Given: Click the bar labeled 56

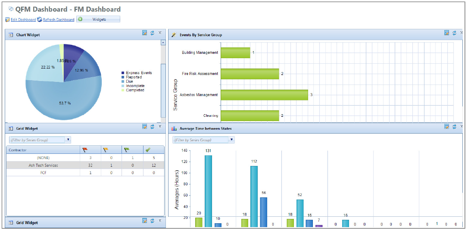Looking at the screenshot, I should pyautogui.click(x=263, y=212).
